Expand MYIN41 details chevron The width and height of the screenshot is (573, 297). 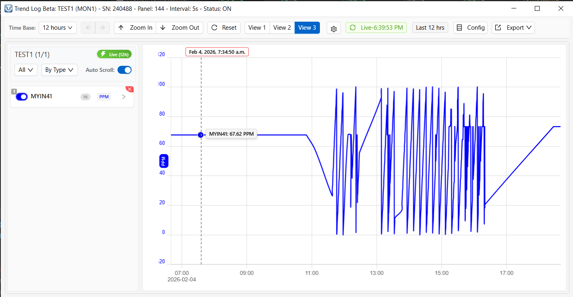[x=124, y=97]
